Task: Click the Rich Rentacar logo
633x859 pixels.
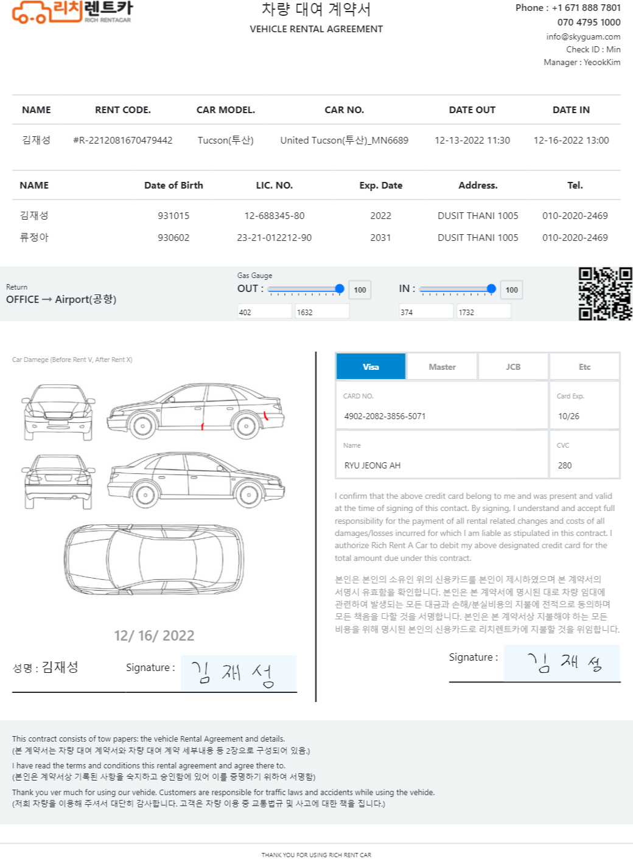Action: [x=72, y=12]
